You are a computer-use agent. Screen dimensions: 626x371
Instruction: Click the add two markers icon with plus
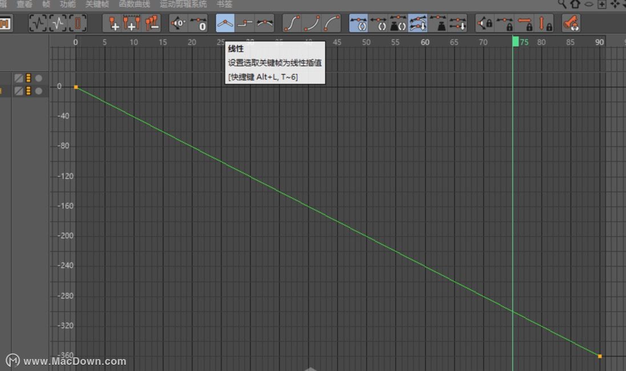click(132, 23)
